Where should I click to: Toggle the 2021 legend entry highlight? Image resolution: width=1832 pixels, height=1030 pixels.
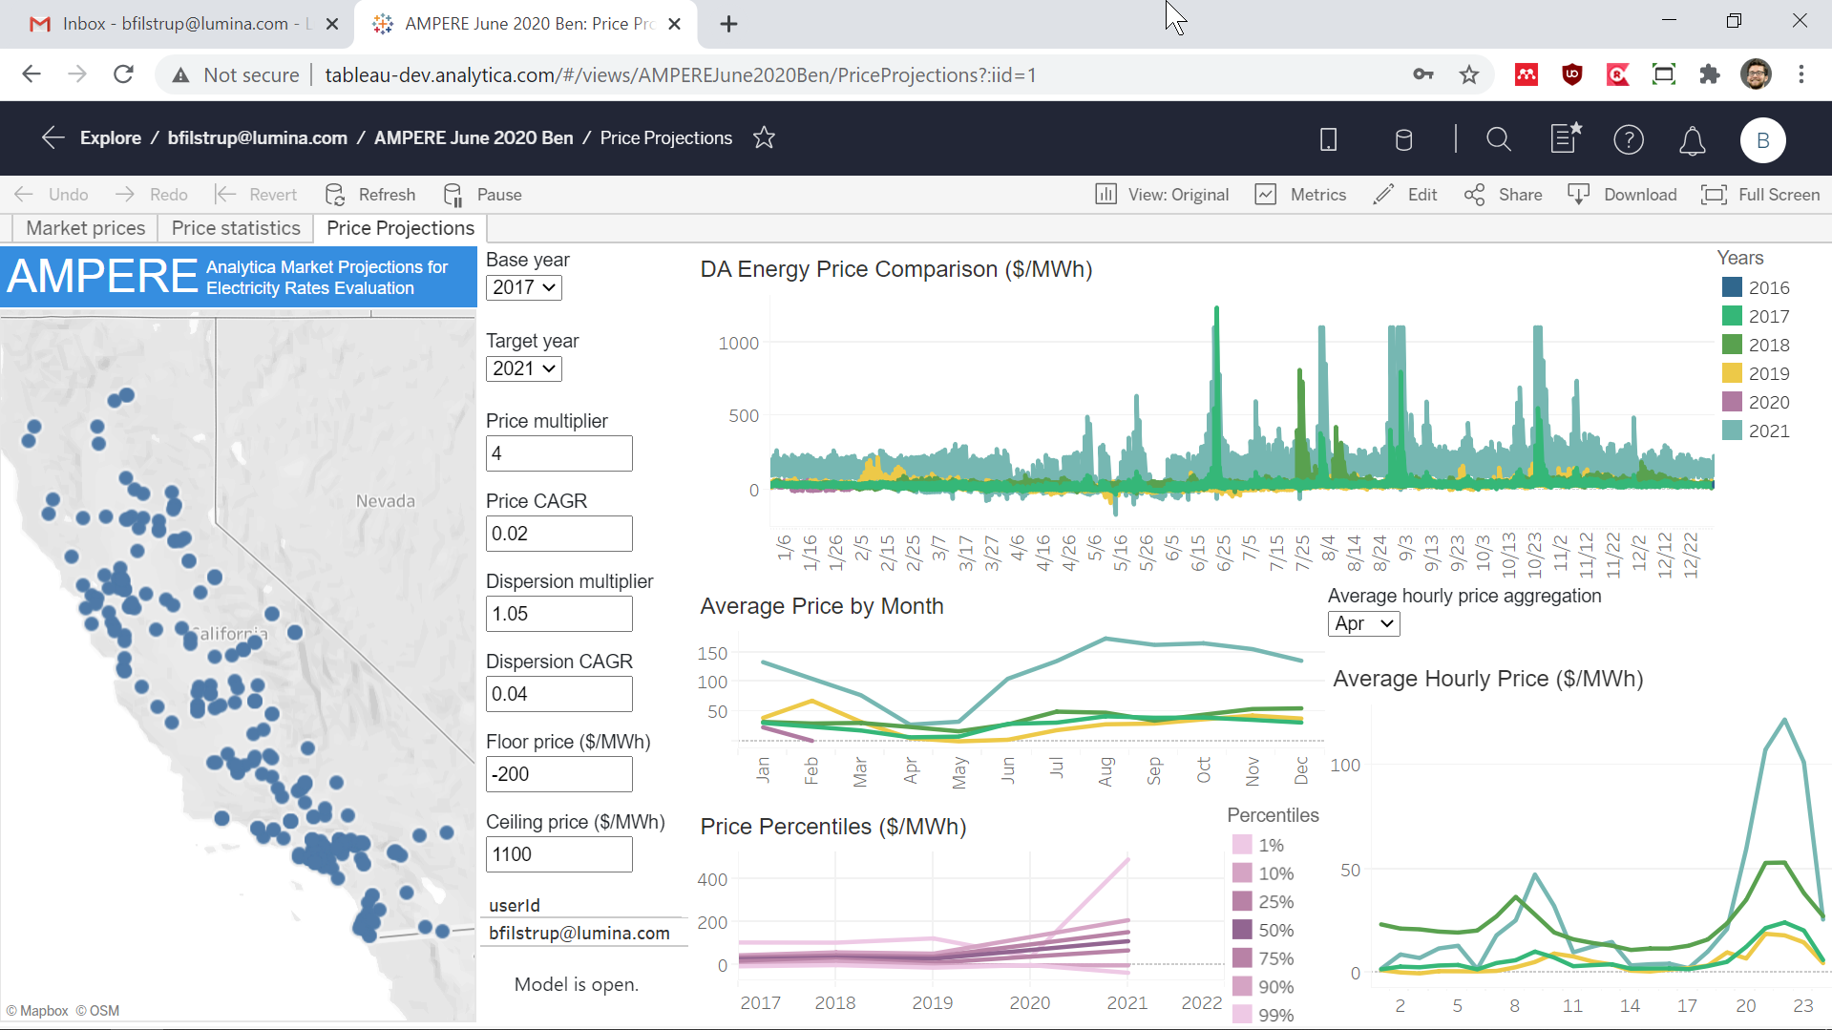click(x=1756, y=431)
